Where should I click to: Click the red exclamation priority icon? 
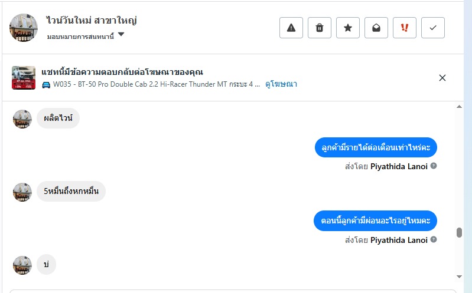tap(405, 28)
